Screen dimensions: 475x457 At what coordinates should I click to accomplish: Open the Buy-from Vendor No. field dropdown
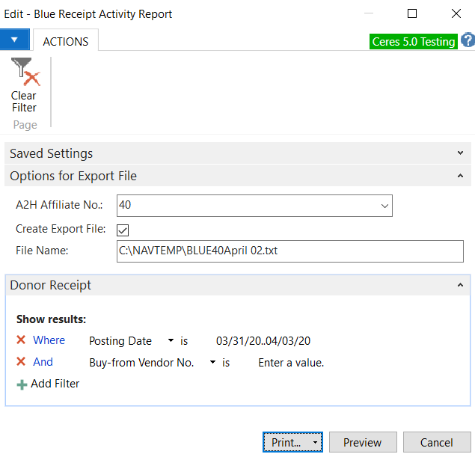click(x=212, y=363)
